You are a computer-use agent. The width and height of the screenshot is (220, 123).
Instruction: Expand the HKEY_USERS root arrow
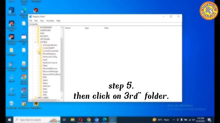pos(33,98)
